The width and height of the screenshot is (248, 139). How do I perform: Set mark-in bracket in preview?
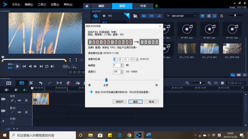(x=70, y=60)
